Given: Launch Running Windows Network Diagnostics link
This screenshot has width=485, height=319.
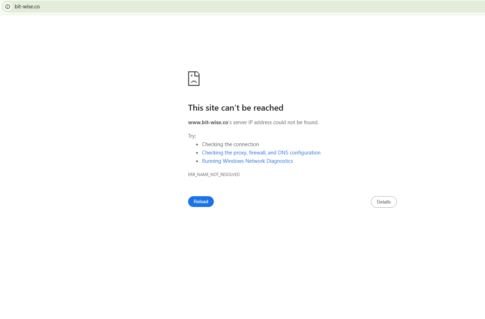Looking at the screenshot, I should click(247, 161).
